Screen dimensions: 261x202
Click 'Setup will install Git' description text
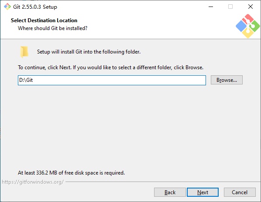tap(89, 52)
